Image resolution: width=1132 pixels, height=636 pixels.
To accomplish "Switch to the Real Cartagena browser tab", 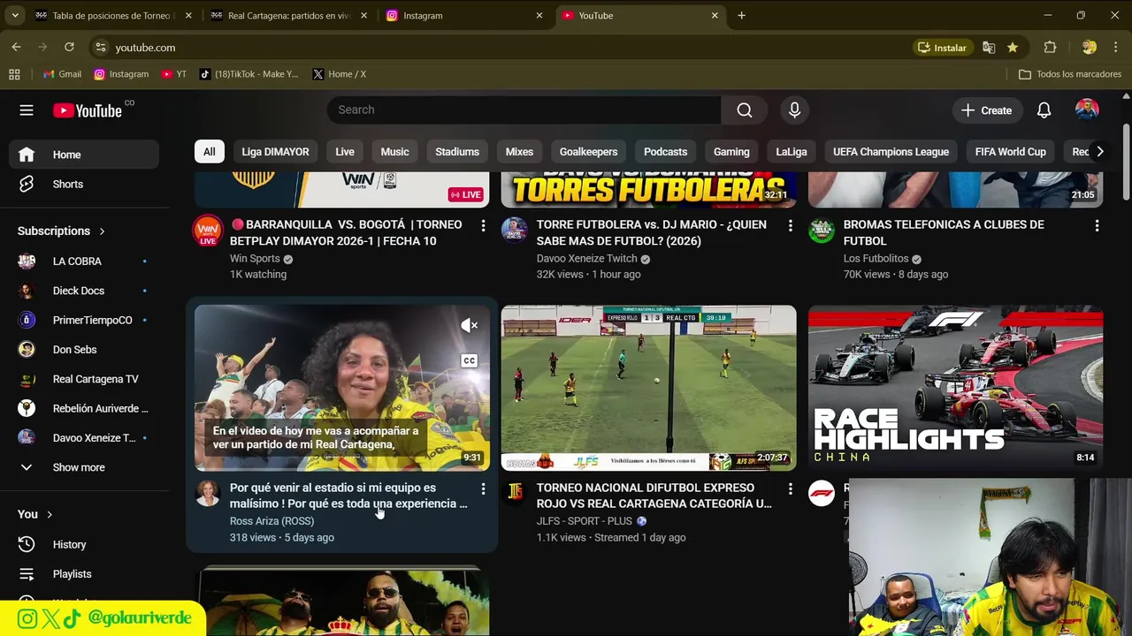I will click(x=288, y=15).
